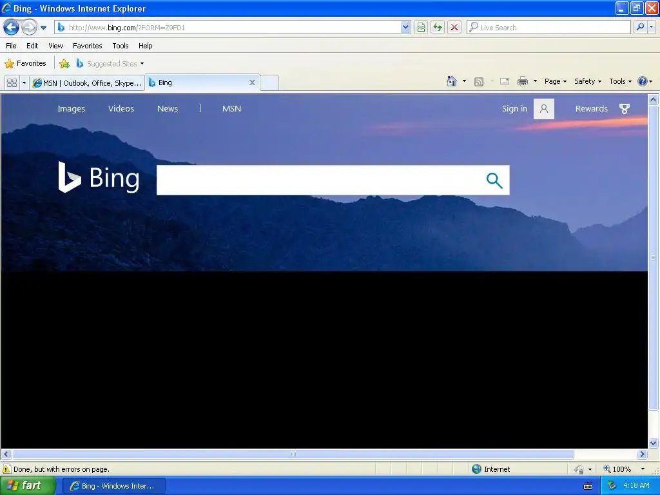Open the MSN link on Bing

(231, 108)
